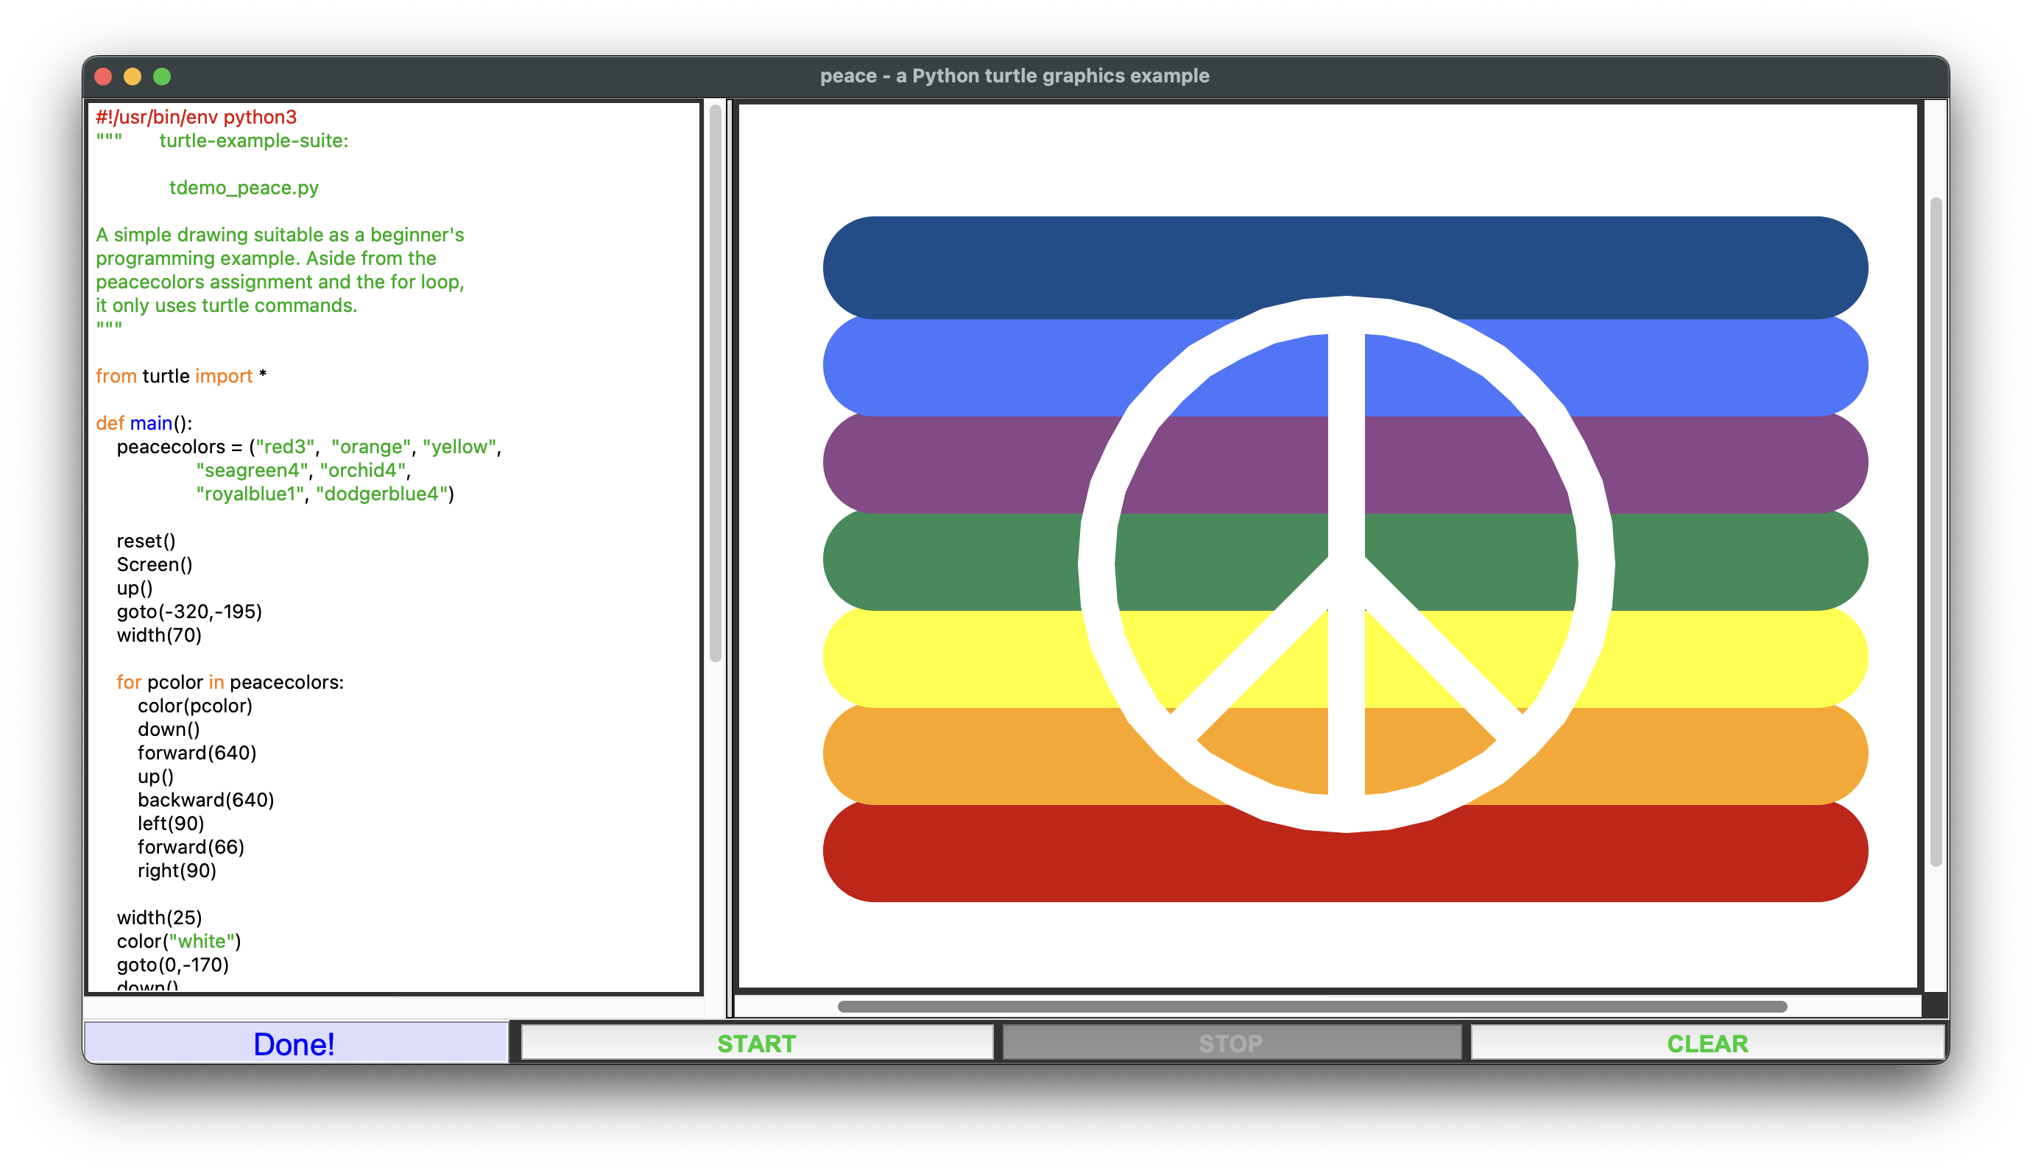The width and height of the screenshot is (2032, 1173).
Task: Click the yellow minimize window button
Action: 133,77
